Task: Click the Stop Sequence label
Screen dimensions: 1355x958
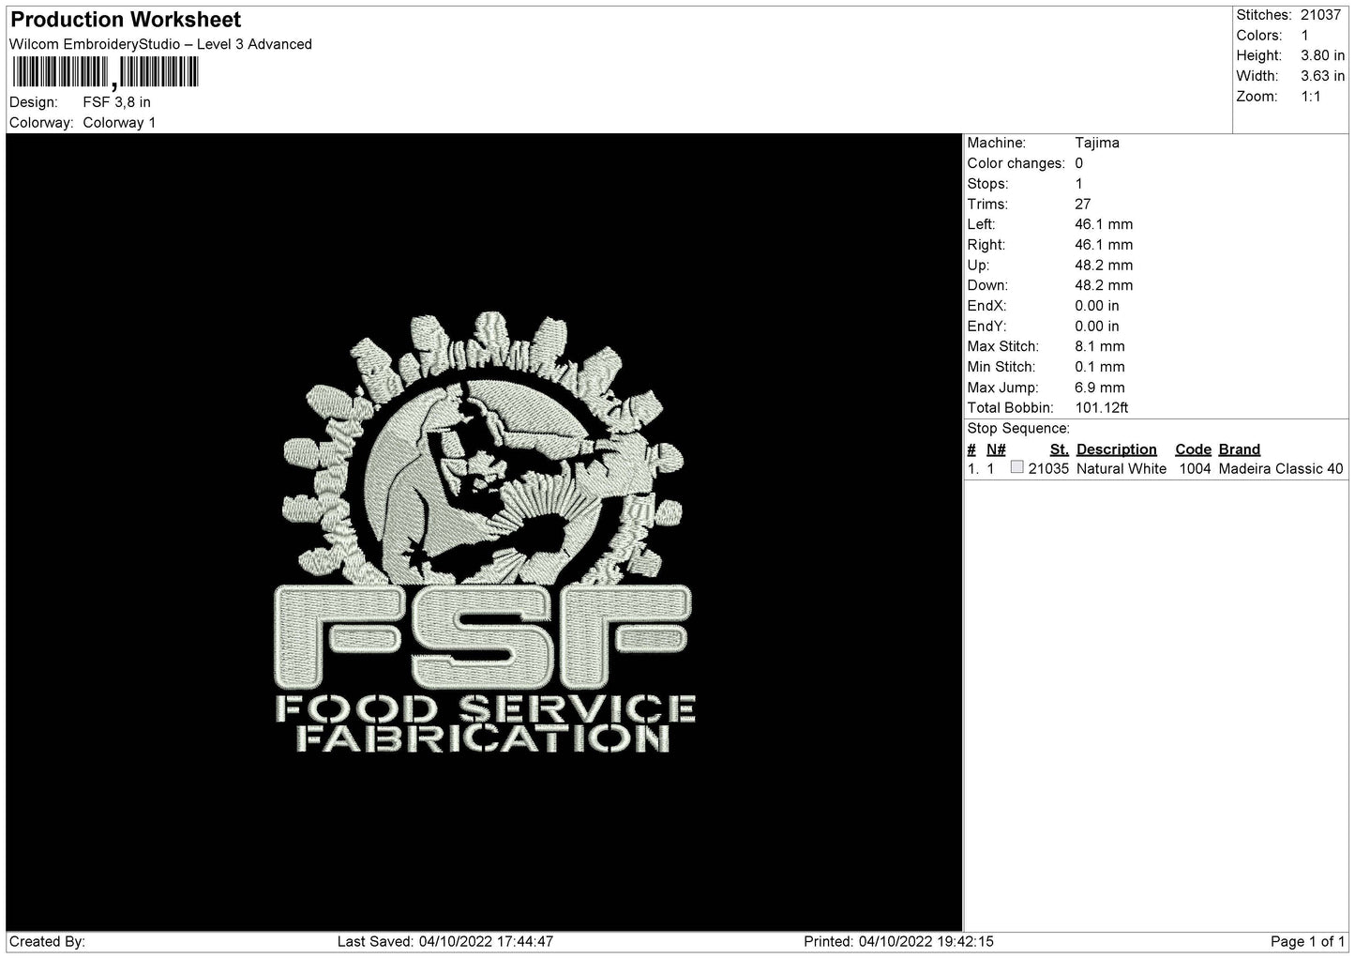Action: pos(1018,428)
